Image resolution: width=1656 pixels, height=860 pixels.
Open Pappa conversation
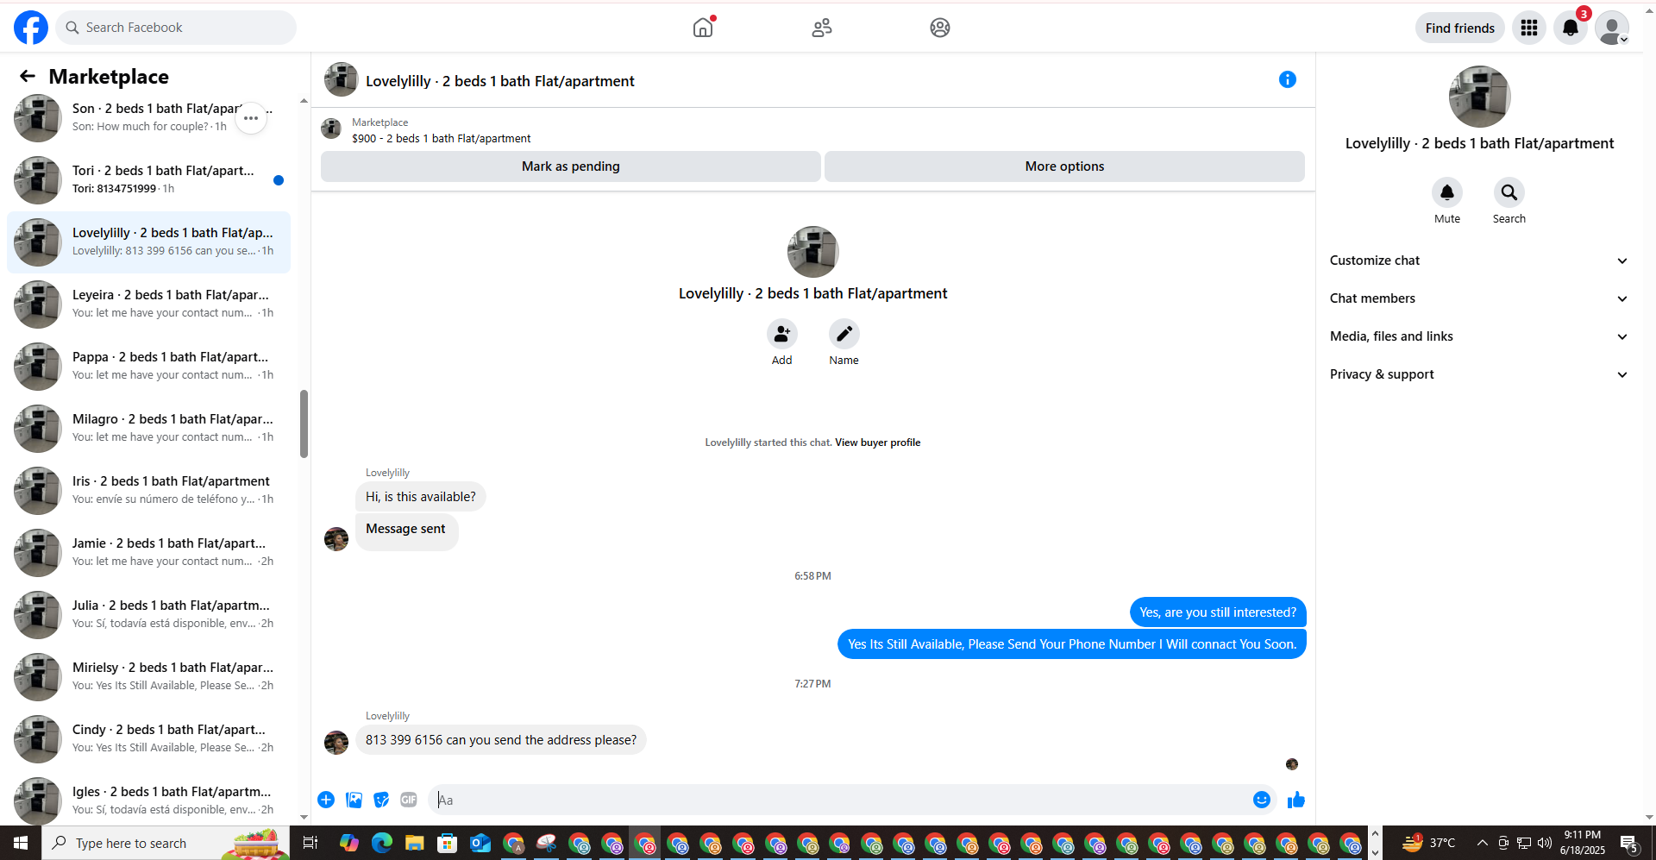click(148, 367)
